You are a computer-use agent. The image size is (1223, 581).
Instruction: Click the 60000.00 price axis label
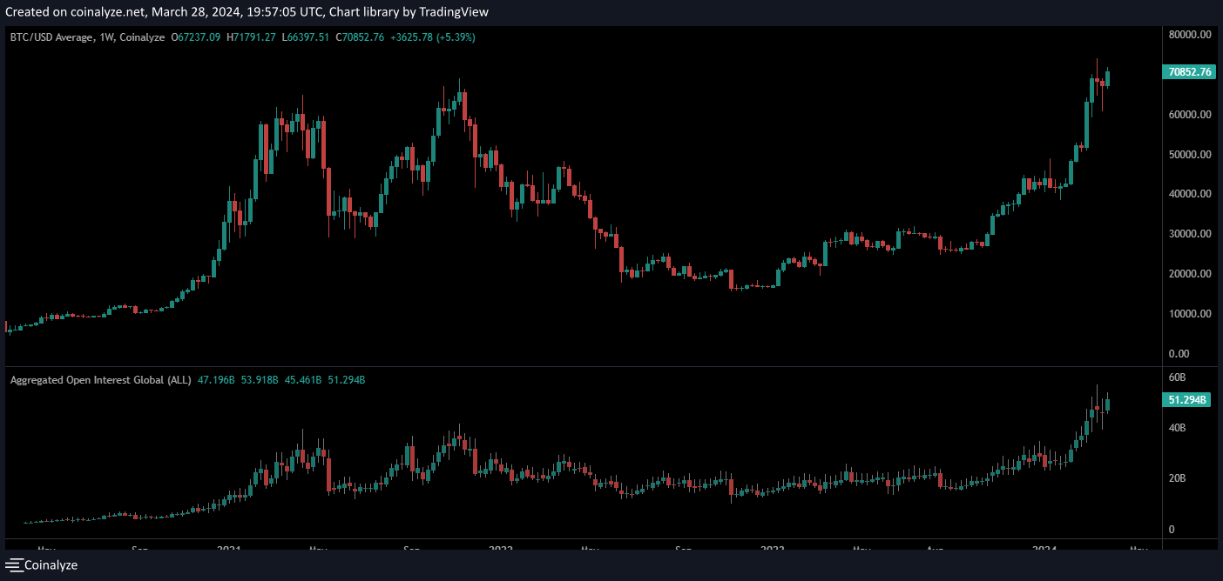[1190, 115]
